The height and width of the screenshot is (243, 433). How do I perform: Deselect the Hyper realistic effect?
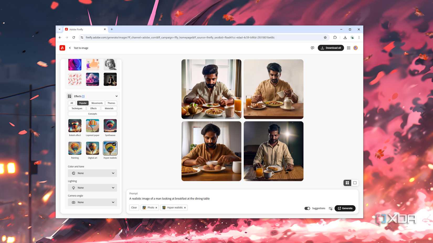[110, 148]
